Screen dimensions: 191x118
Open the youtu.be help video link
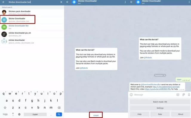pos(158,89)
